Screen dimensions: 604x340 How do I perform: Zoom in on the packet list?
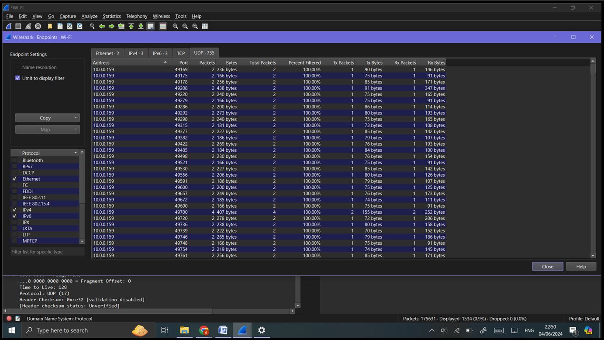(x=174, y=26)
